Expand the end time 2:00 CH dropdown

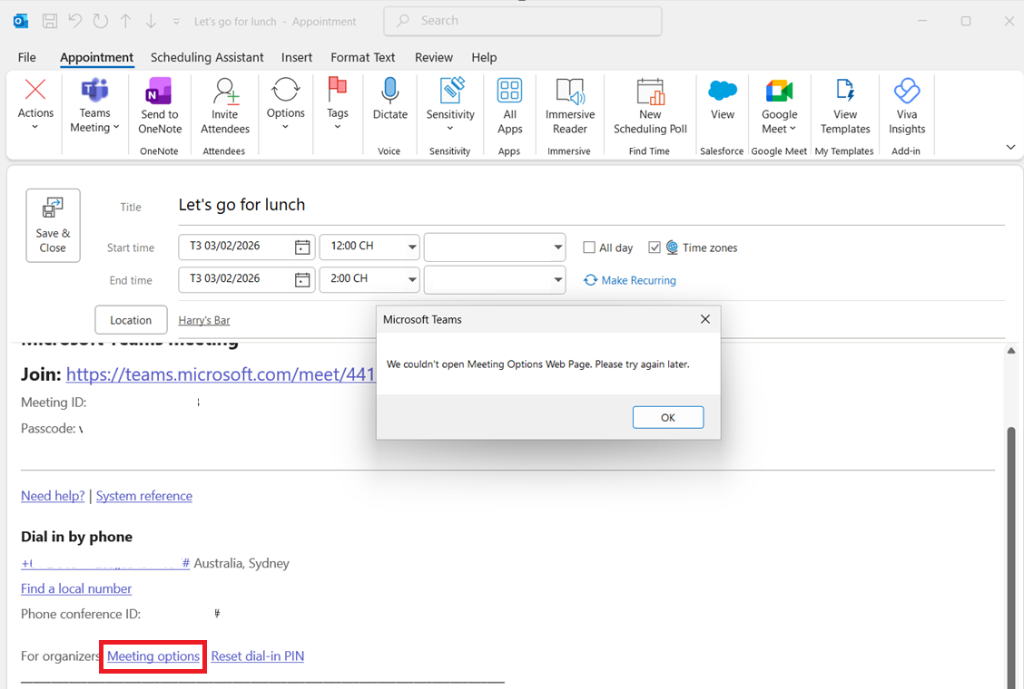[x=412, y=279]
